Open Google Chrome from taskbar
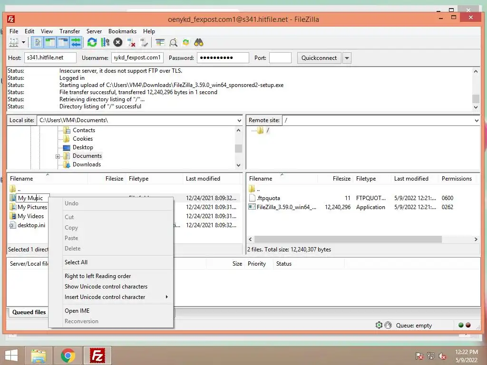Viewport: 487px width, 365px height. coord(68,355)
